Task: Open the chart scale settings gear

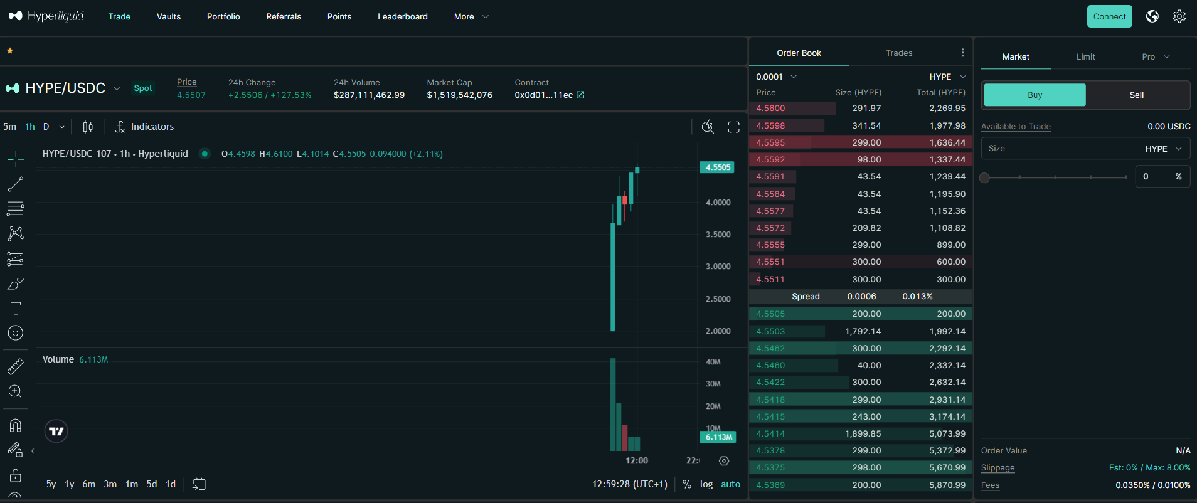Action: 724,461
